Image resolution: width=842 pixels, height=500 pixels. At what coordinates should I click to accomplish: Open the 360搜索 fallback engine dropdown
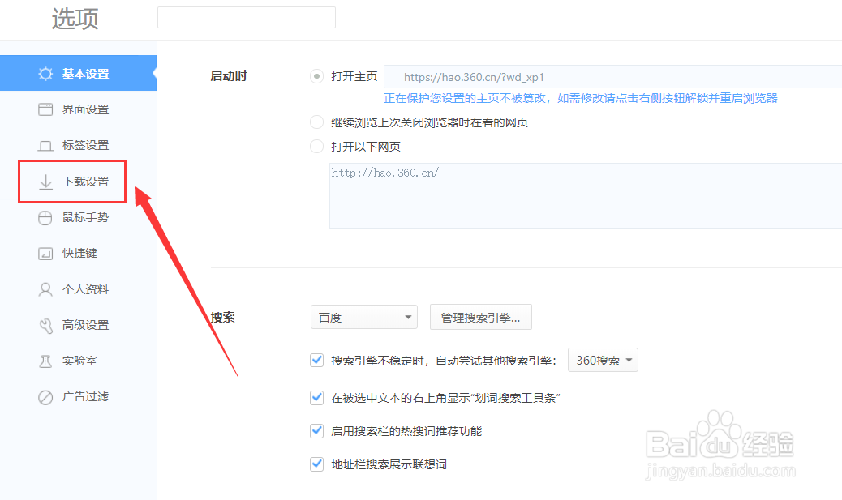(603, 361)
